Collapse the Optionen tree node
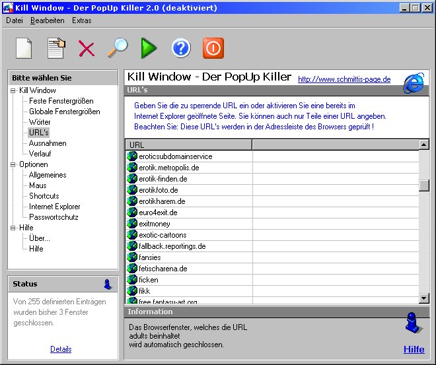 coord(13,164)
